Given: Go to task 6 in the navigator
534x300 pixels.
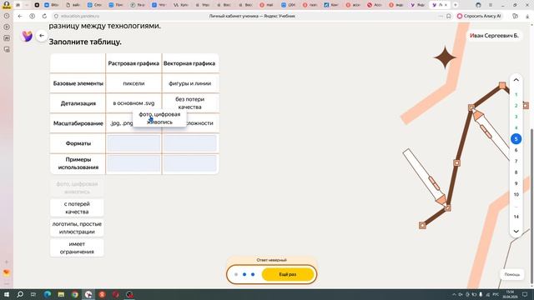Looking at the screenshot, I should coord(516,150).
